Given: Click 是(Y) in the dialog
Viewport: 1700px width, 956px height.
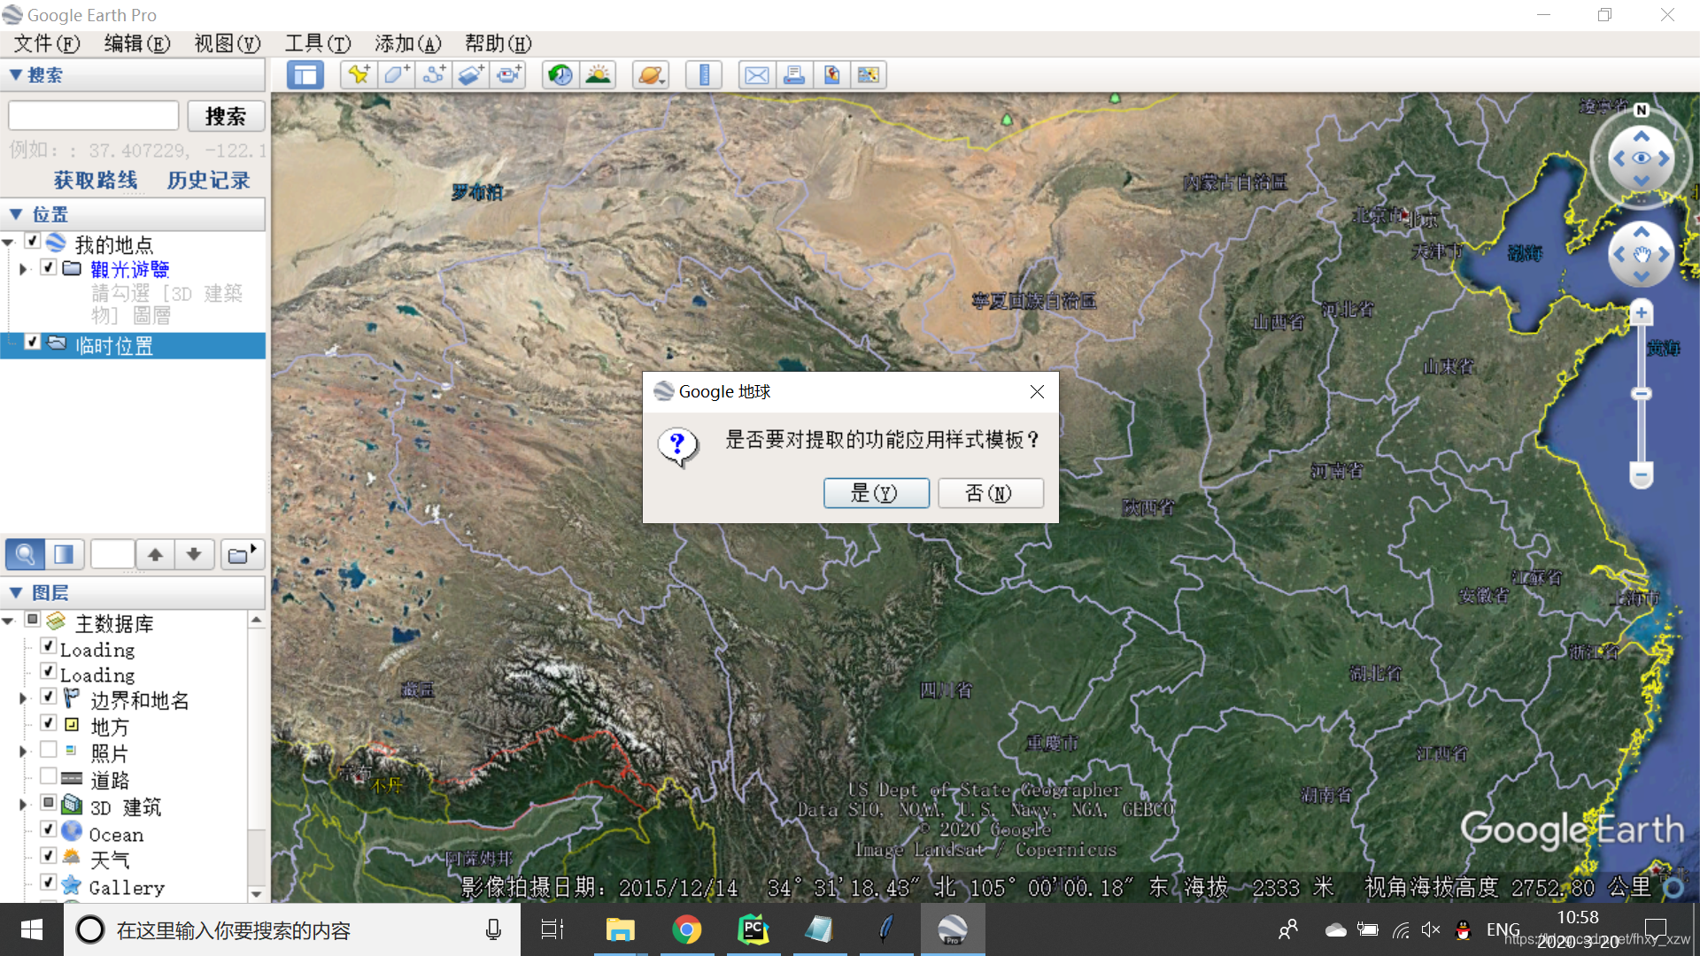Looking at the screenshot, I should [876, 493].
